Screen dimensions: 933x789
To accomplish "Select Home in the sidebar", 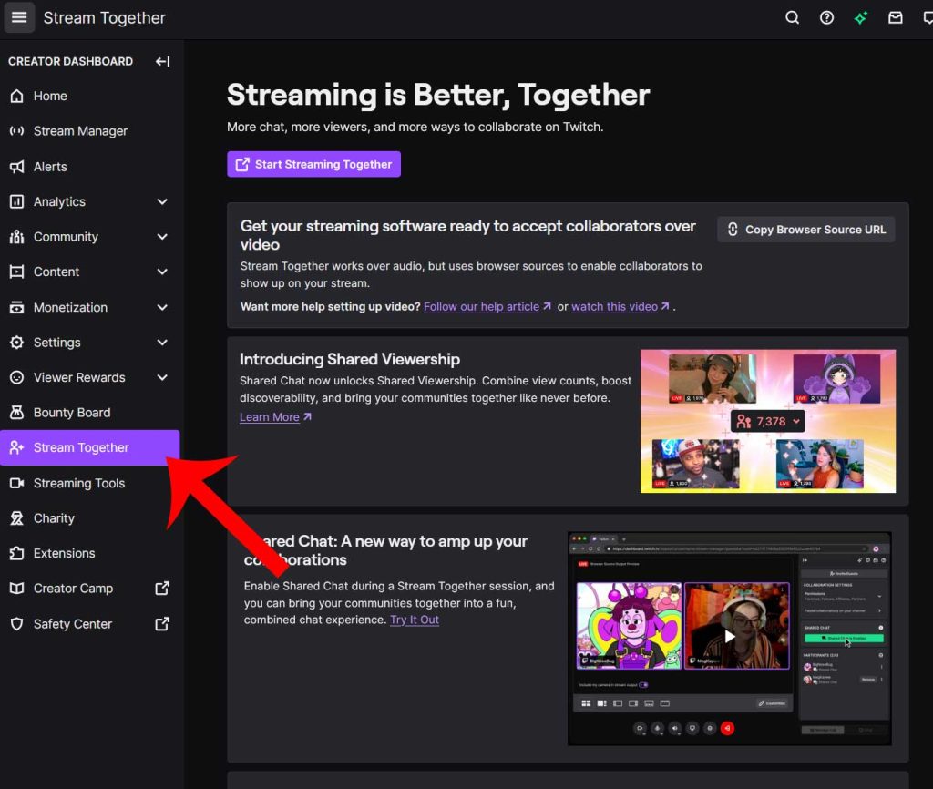I will coord(50,96).
